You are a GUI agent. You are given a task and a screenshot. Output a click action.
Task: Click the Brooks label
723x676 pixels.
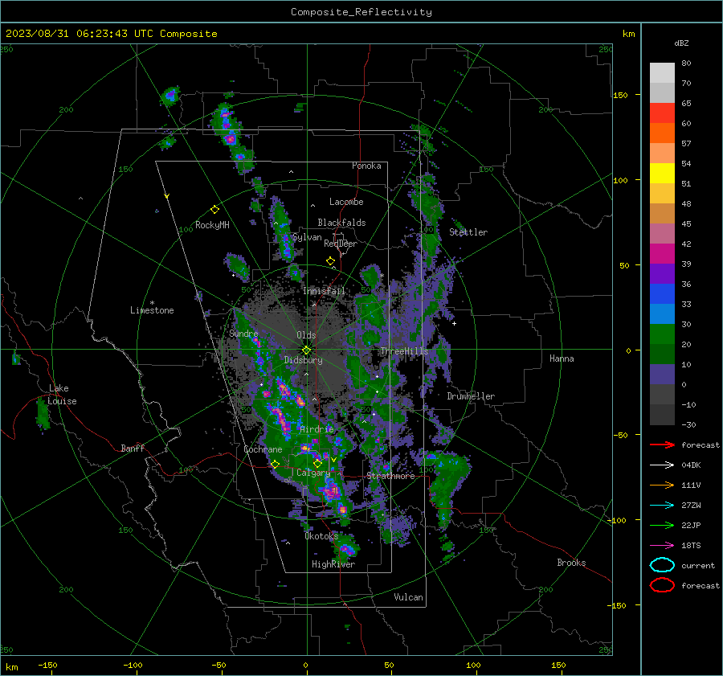(571, 563)
